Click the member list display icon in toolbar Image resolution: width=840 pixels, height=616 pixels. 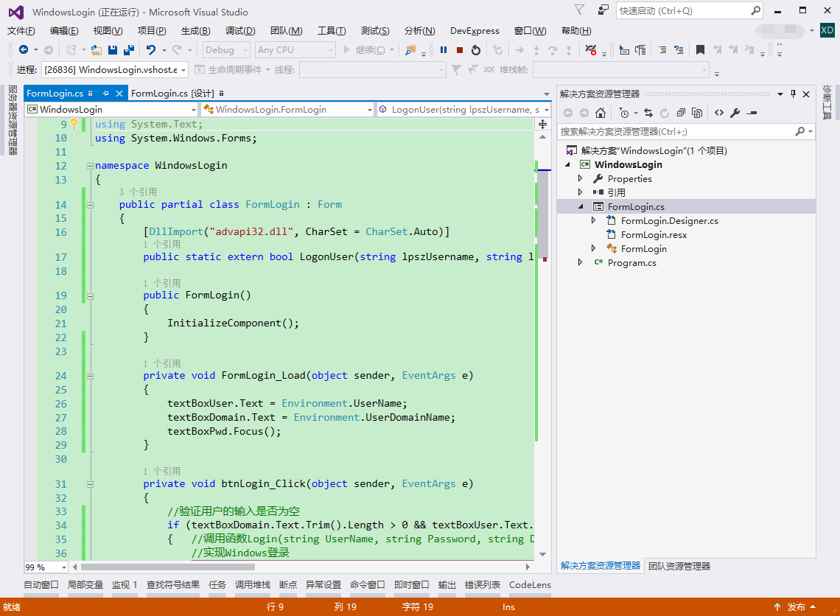point(640,50)
